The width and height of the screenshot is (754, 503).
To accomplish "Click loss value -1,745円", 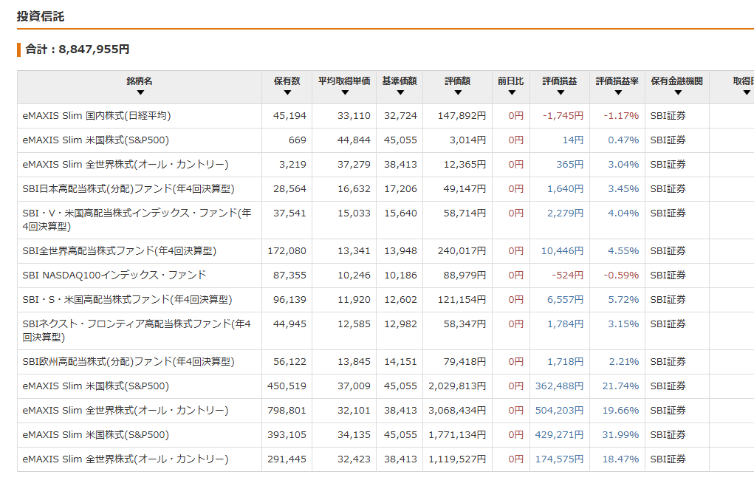I will [x=563, y=116].
